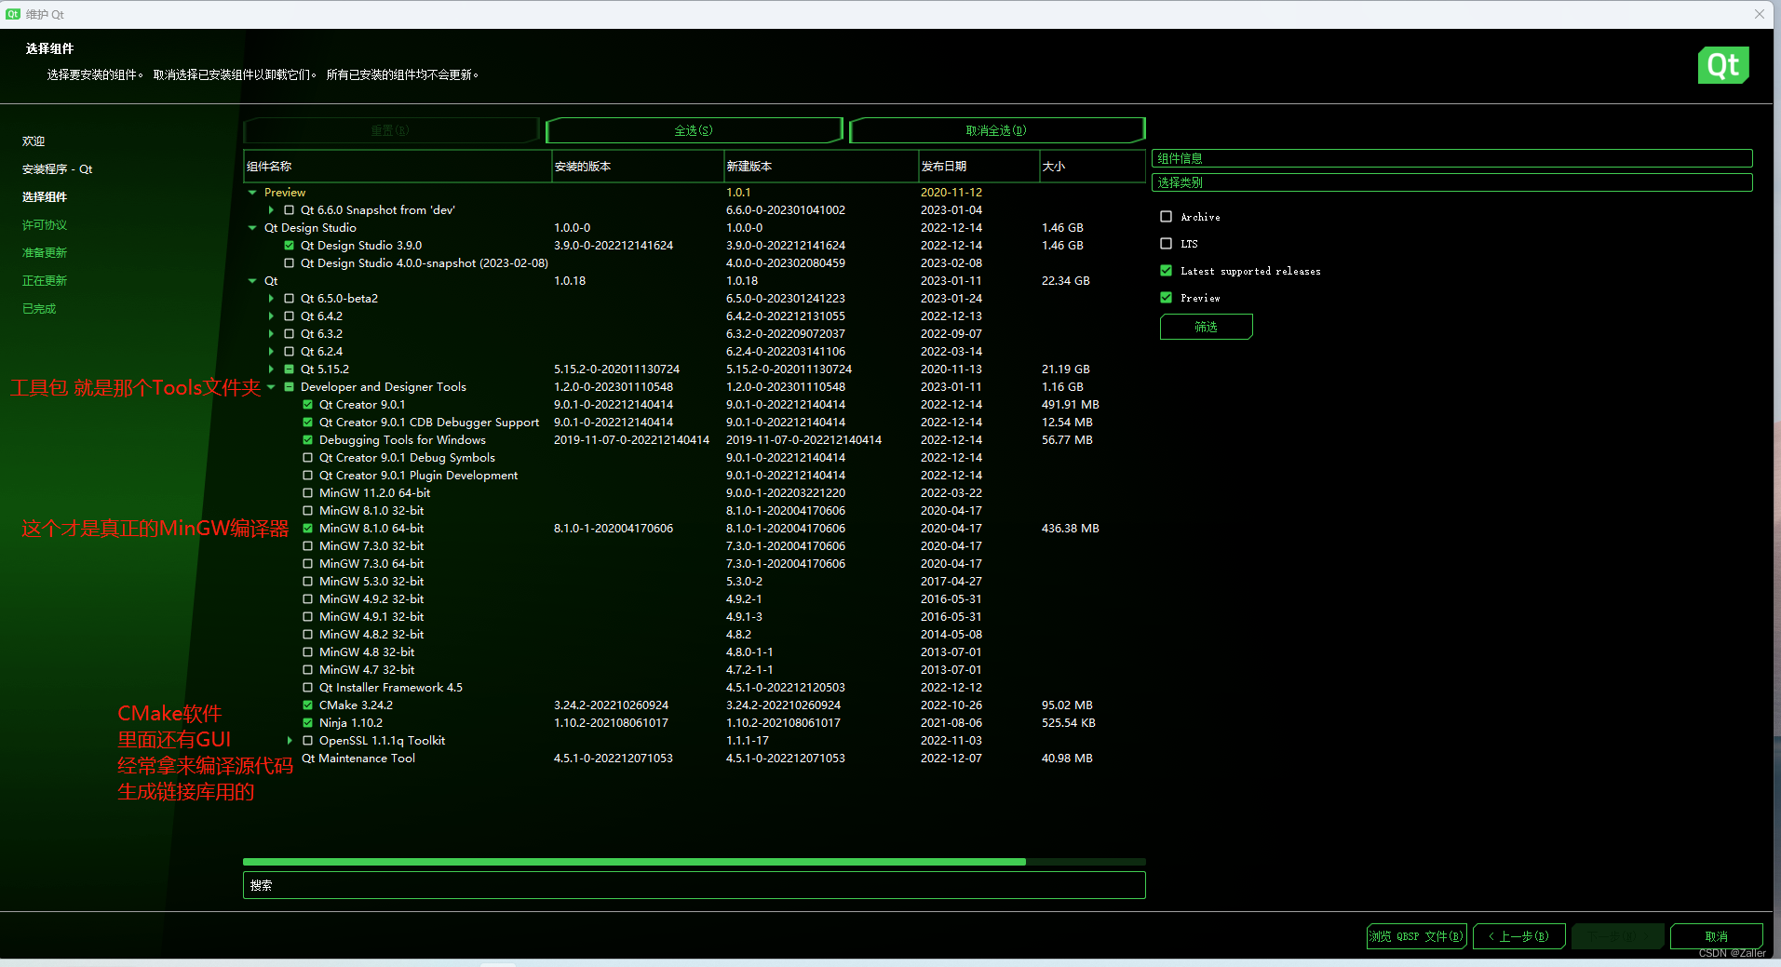1781x967 pixels.
Task: Select MinGW 4.7 32-bit row
Action: (694, 670)
